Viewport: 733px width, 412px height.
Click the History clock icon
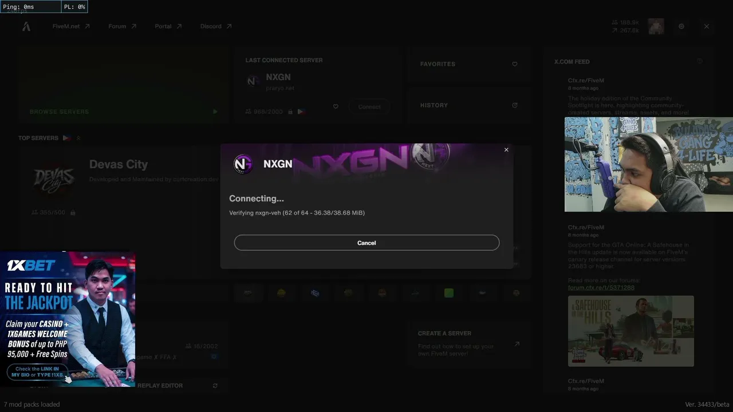tap(515, 105)
